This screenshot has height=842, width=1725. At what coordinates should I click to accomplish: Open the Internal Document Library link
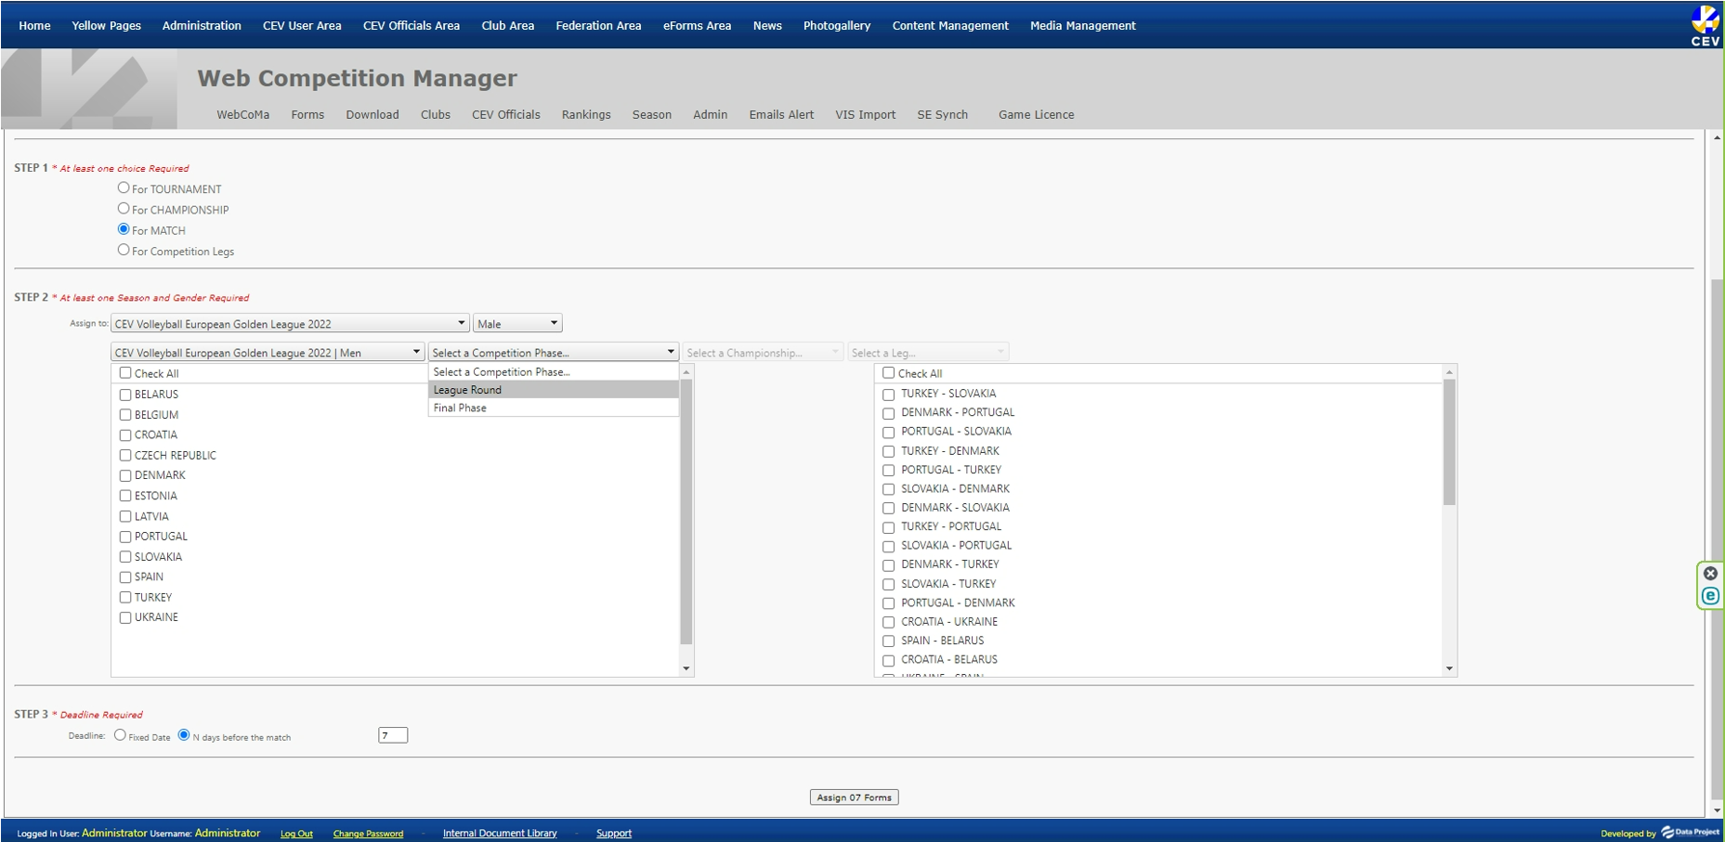coord(500,834)
